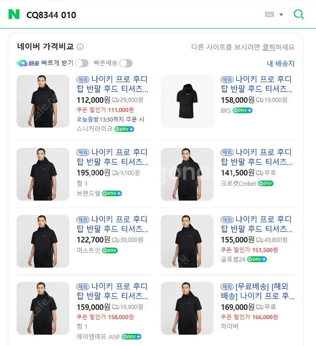Click the 해외 badge on the 159,000원 item
The height and width of the screenshot is (346, 316).
tap(83, 287)
